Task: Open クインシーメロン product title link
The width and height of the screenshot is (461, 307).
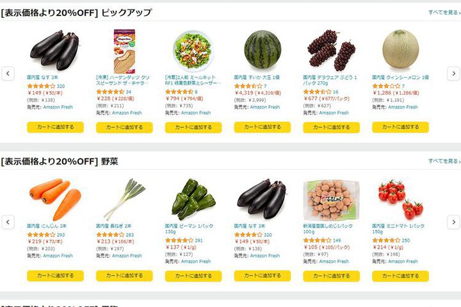Action: [400, 78]
